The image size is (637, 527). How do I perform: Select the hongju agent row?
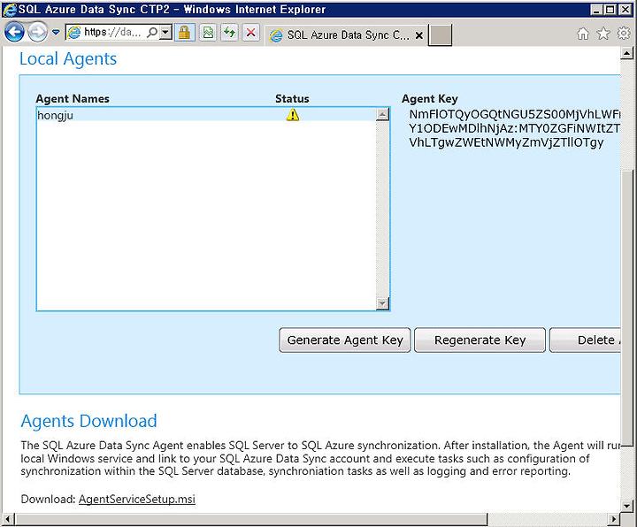[206, 115]
